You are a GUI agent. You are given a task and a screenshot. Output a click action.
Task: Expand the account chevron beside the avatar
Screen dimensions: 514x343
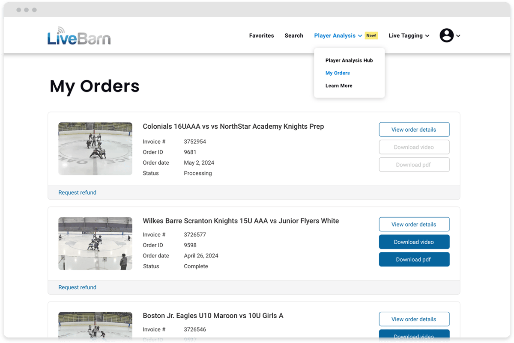pos(458,36)
